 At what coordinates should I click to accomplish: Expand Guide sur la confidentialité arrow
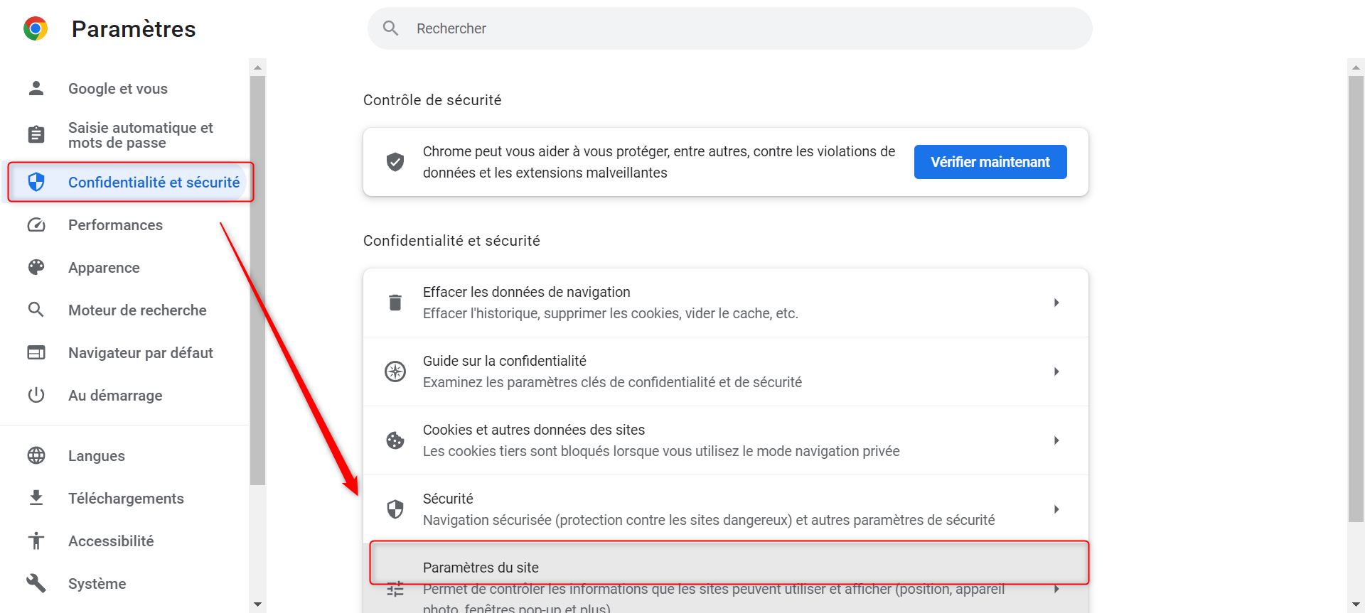click(x=1056, y=371)
